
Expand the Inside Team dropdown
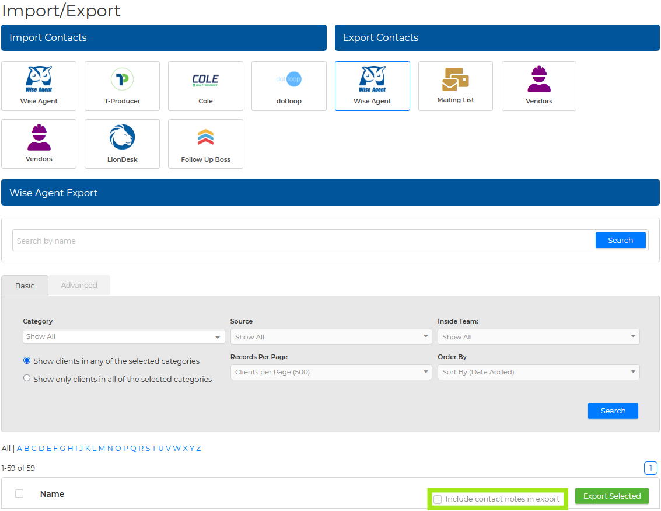click(x=538, y=337)
